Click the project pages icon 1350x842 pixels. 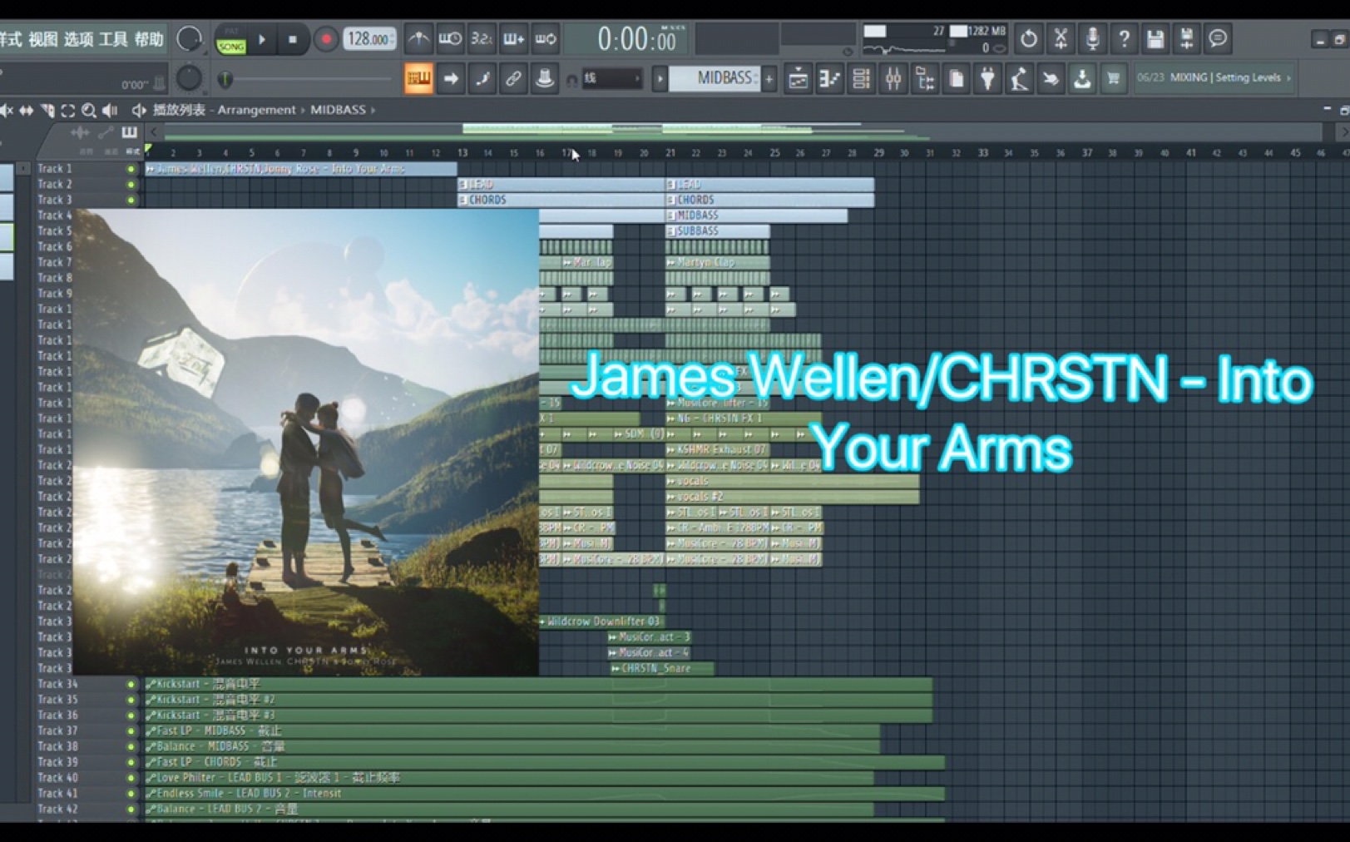[956, 79]
